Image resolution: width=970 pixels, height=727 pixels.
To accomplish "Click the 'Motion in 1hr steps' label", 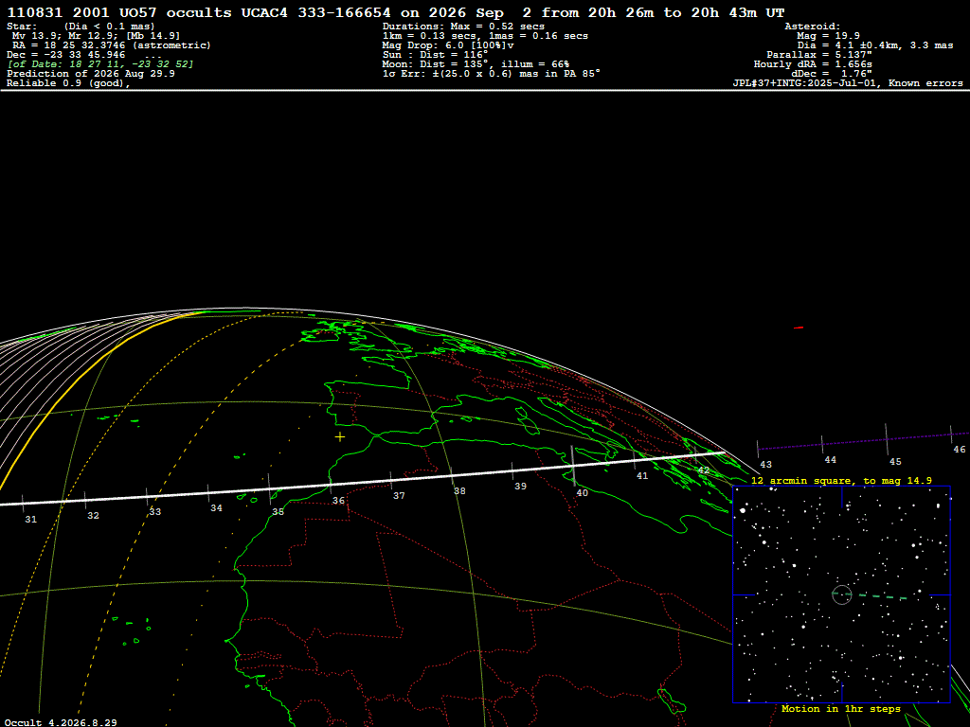I will coord(841,708).
